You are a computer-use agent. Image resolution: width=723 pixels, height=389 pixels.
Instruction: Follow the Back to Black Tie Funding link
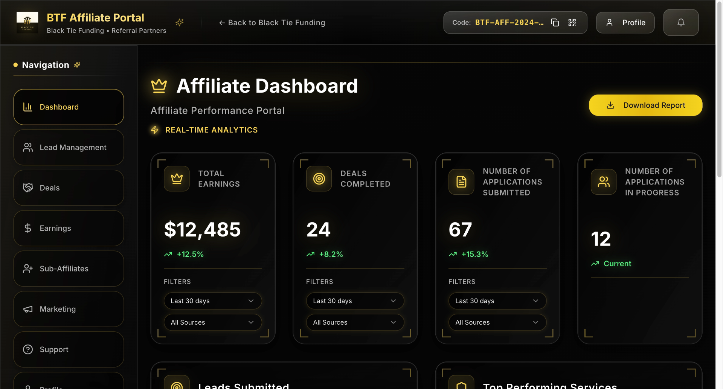pos(272,23)
